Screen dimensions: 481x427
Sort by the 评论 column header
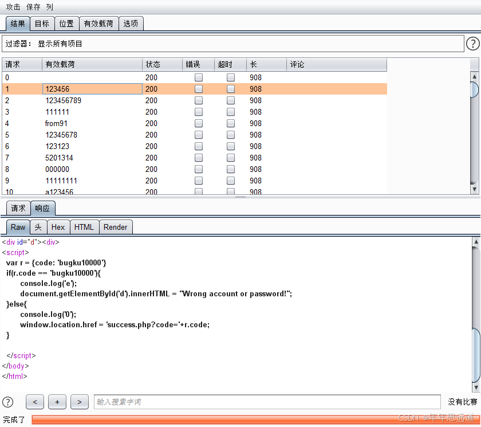pyautogui.click(x=337, y=64)
